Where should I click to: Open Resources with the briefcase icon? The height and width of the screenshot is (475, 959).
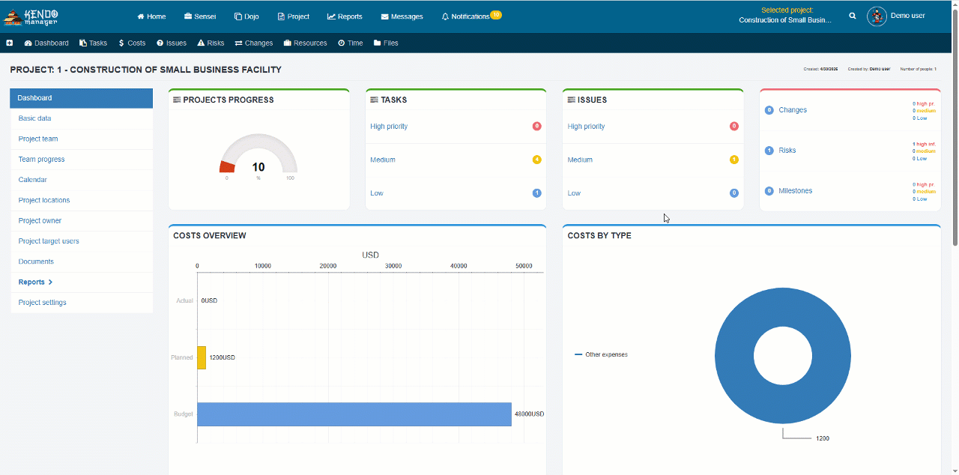point(306,43)
